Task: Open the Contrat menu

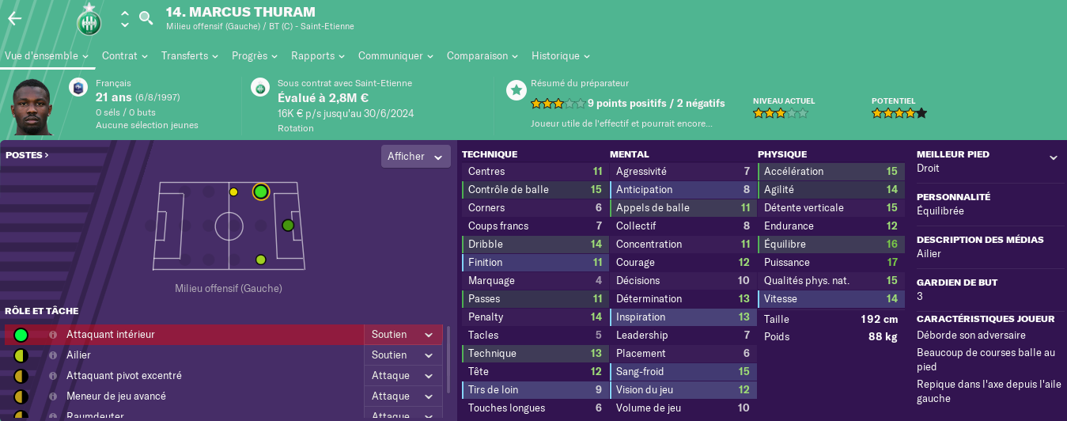Action: (x=125, y=56)
